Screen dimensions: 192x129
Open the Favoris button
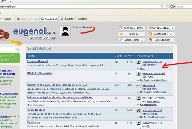(x=131, y=34)
